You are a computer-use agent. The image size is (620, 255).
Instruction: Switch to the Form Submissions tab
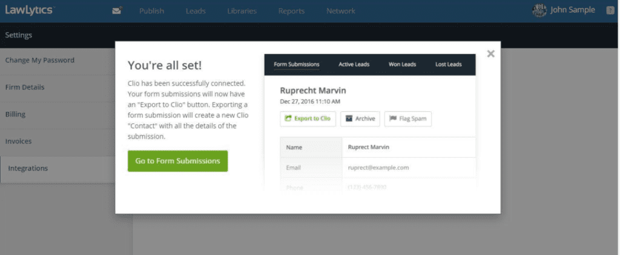click(297, 64)
